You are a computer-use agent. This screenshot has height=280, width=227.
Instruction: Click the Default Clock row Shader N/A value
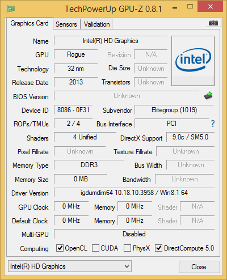[197, 220]
